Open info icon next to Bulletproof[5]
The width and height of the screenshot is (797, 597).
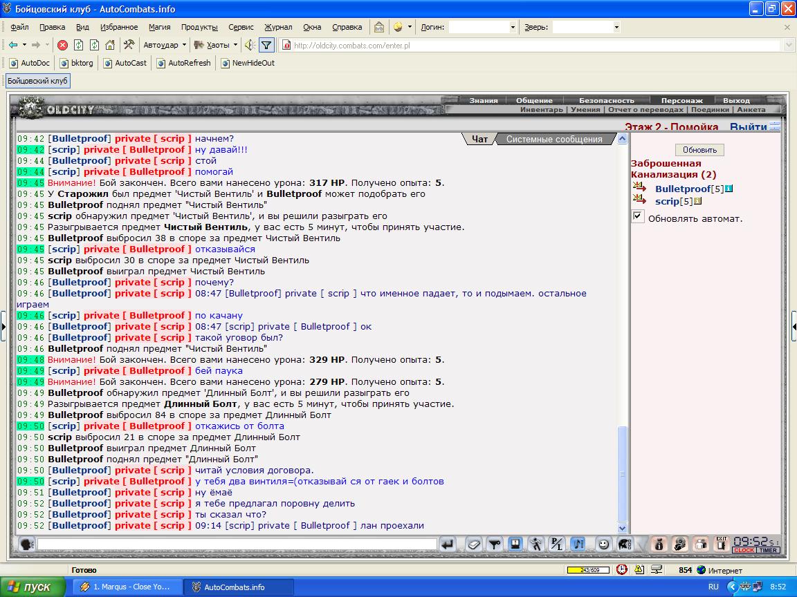[729, 189]
